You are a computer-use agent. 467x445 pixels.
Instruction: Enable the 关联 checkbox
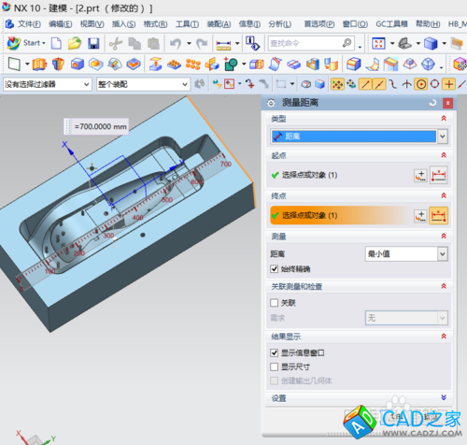coord(274,303)
